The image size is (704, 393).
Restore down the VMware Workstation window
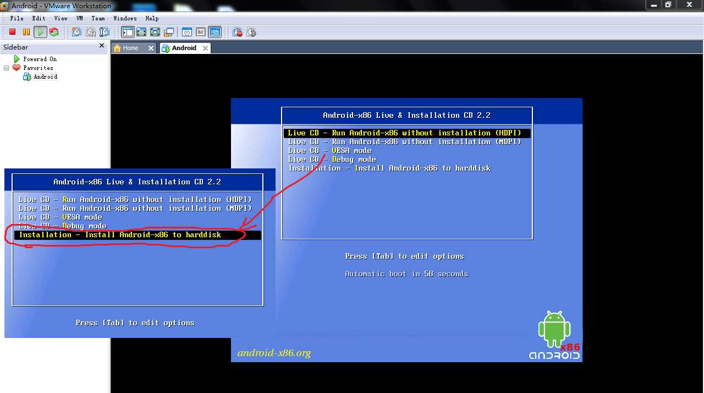pyautogui.click(x=668, y=4)
